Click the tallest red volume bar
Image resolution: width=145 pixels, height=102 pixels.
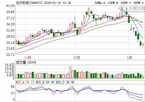tap(70, 72)
